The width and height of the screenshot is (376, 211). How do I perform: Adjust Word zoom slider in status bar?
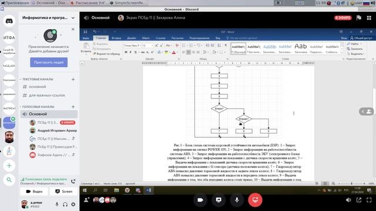351,183
